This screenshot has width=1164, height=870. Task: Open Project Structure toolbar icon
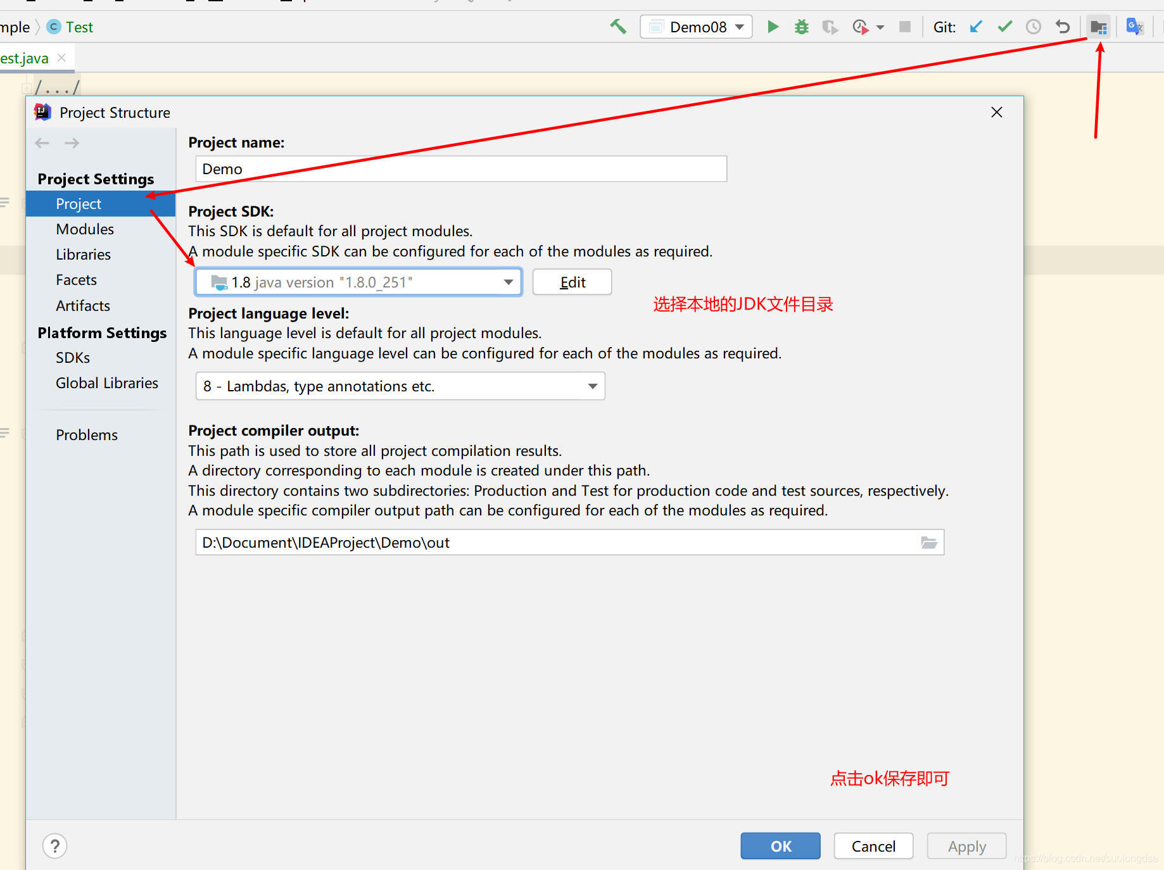point(1098,27)
